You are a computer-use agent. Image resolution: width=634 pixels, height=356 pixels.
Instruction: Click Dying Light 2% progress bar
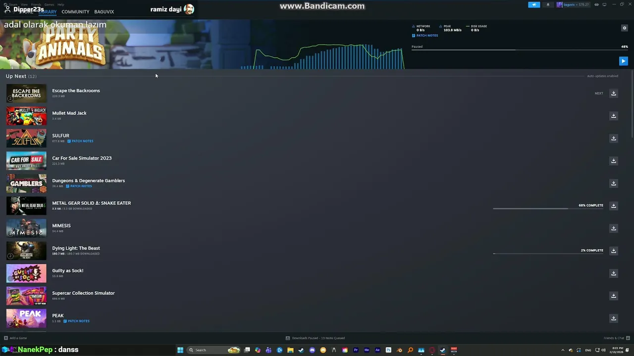[548, 254]
